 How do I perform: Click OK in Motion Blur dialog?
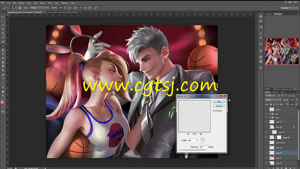[x=219, y=101]
